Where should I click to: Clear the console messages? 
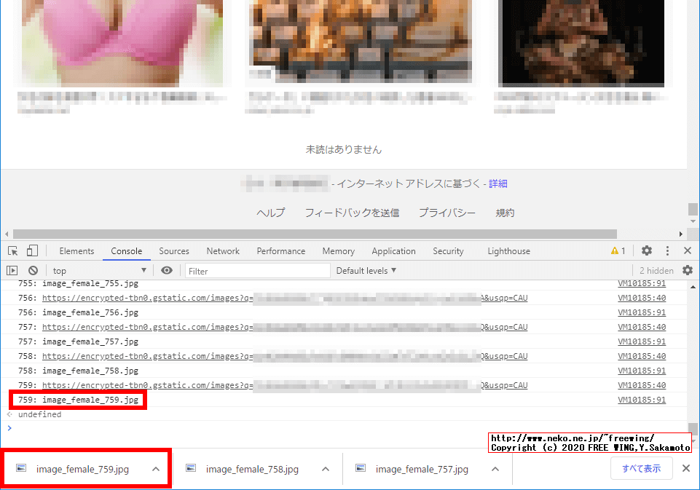click(x=32, y=270)
